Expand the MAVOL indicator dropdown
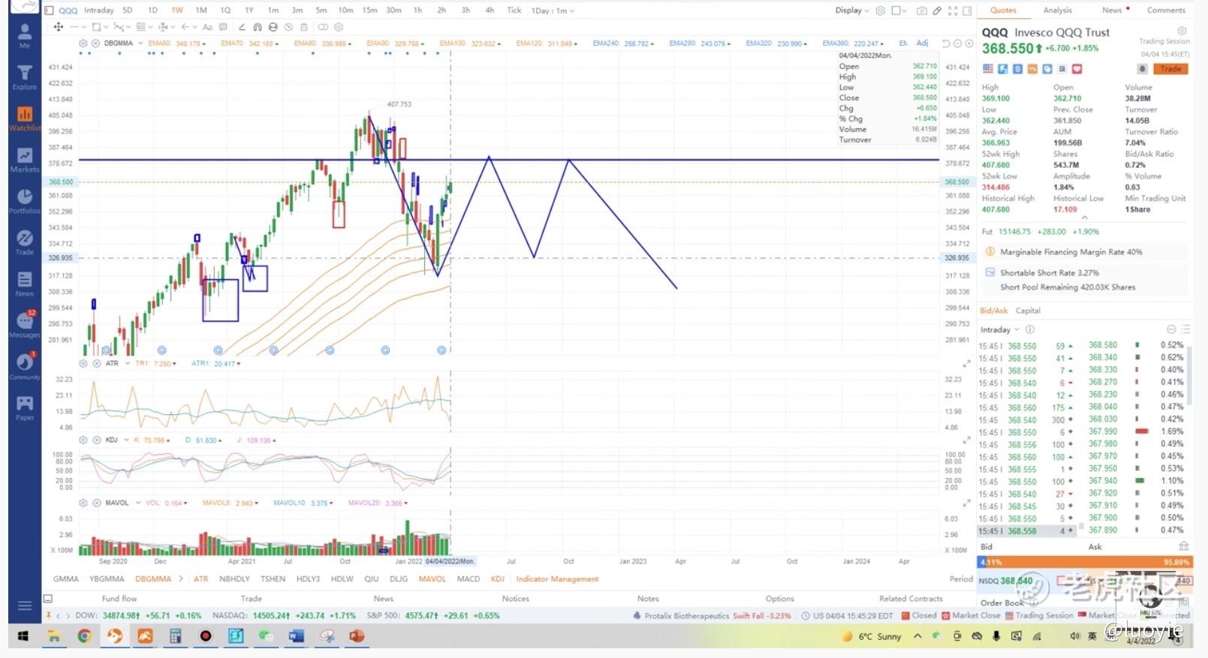The width and height of the screenshot is (1208, 658). [138, 503]
